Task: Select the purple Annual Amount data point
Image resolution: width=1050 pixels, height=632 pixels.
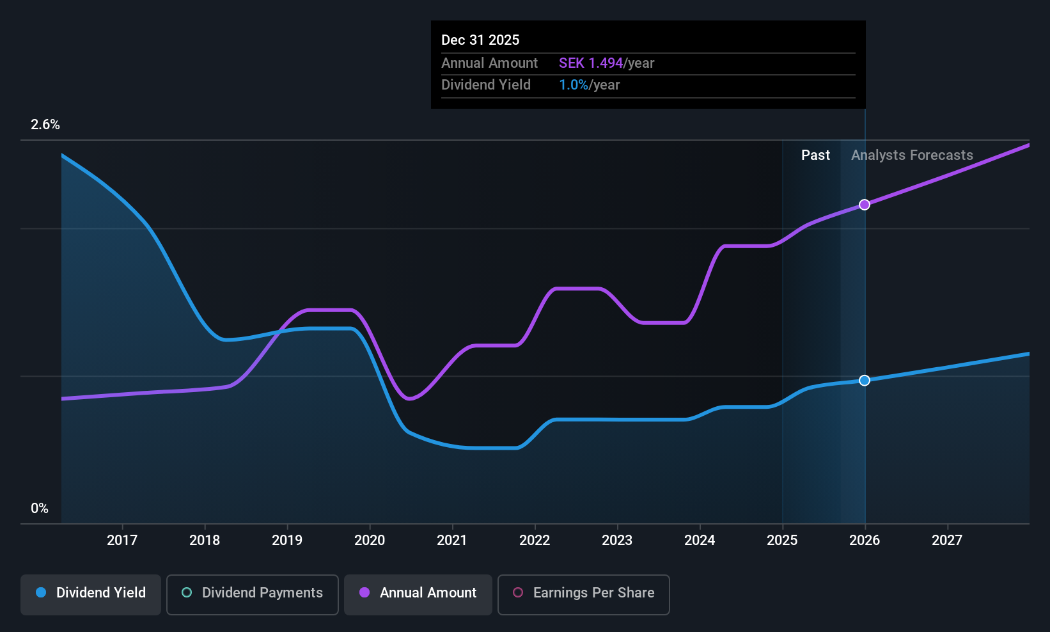Action: (x=865, y=205)
